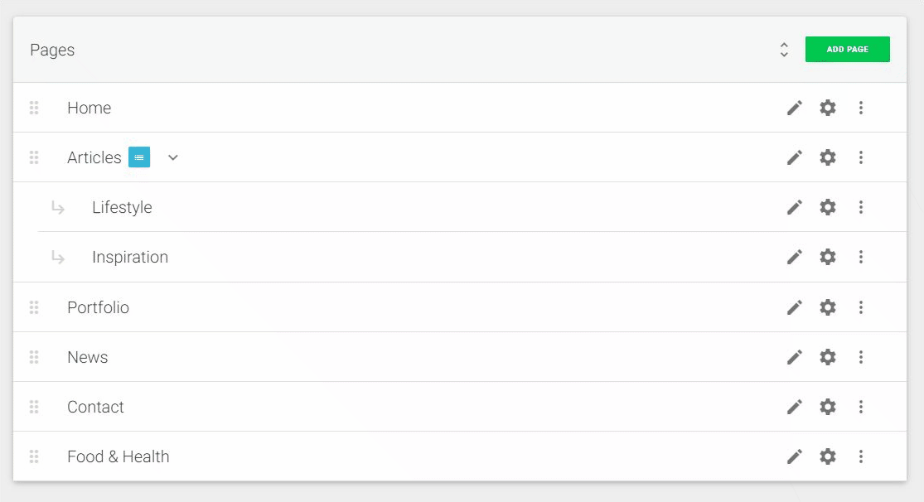Edit the News page via pencil icon
924x502 pixels.
pos(795,357)
